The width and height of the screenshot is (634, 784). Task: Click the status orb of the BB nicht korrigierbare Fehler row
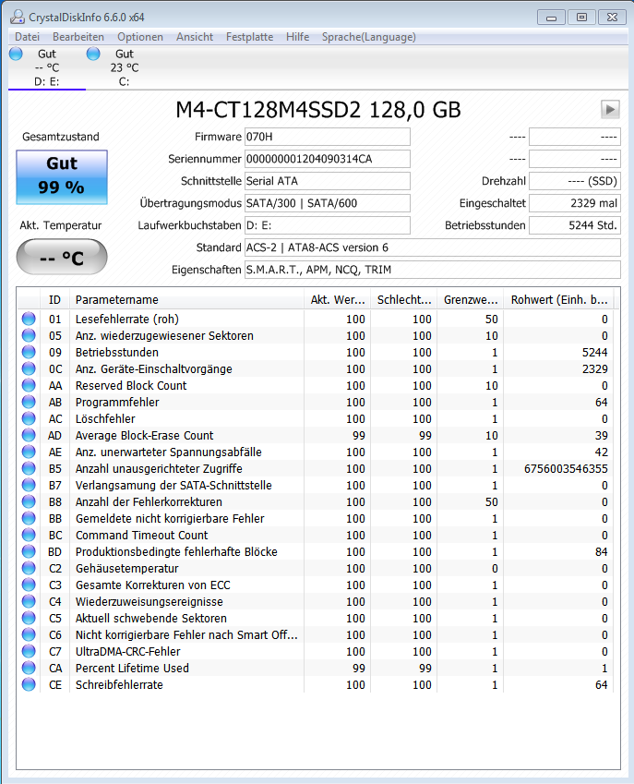(x=29, y=518)
